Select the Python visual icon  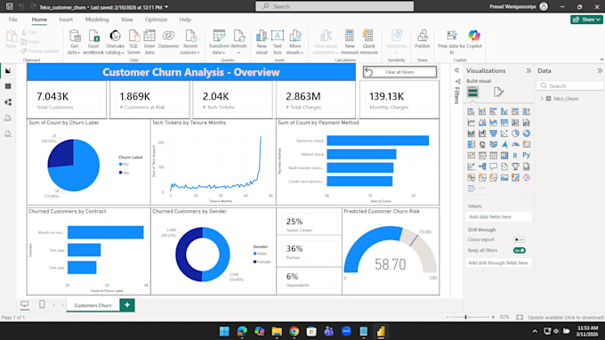tap(527, 156)
